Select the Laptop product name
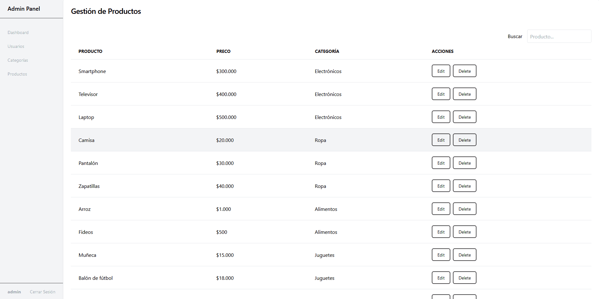The width and height of the screenshot is (599, 299). coord(86,117)
